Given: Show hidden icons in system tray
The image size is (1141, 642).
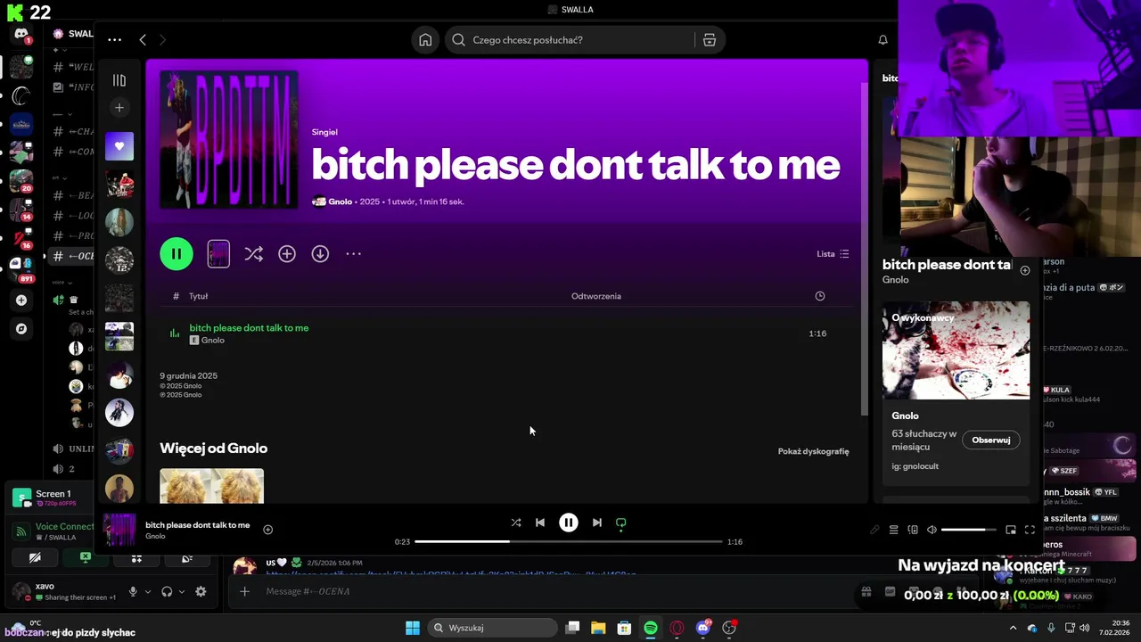Looking at the screenshot, I should [1013, 628].
